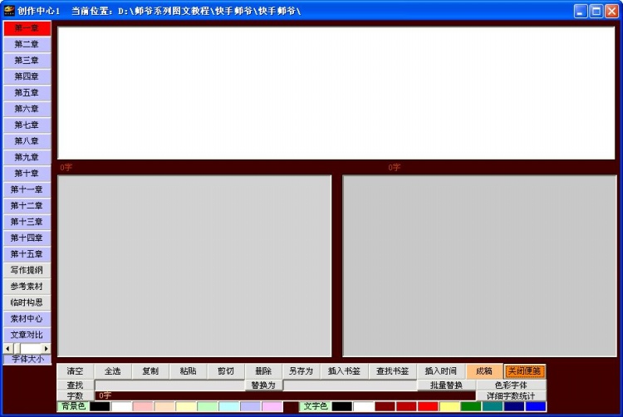Click the orange 成稿 button
The width and height of the screenshot is (623, 417).
click(x=484, y=371)
